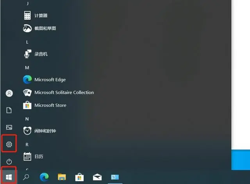Click the Windows Start button
250x184 pixels.
click(x=9, y=177)
